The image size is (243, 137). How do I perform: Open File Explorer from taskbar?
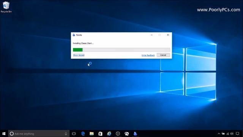[x=92, y=134]
